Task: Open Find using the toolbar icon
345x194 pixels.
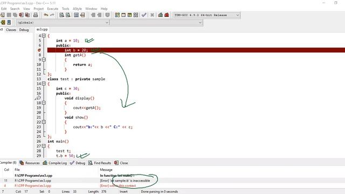Action: pyautogui.click(x=62, y=15)
